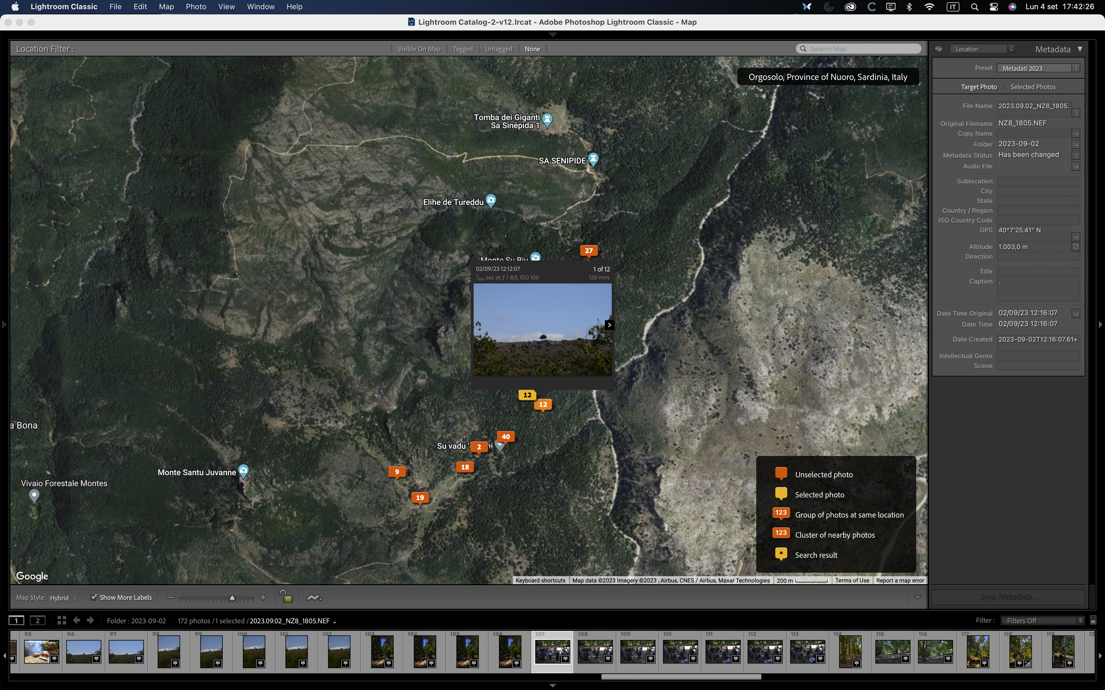Click the Sync Metadata button
The width and height of the screenshot is (1105, 690).
click(x=1008, y=597)
